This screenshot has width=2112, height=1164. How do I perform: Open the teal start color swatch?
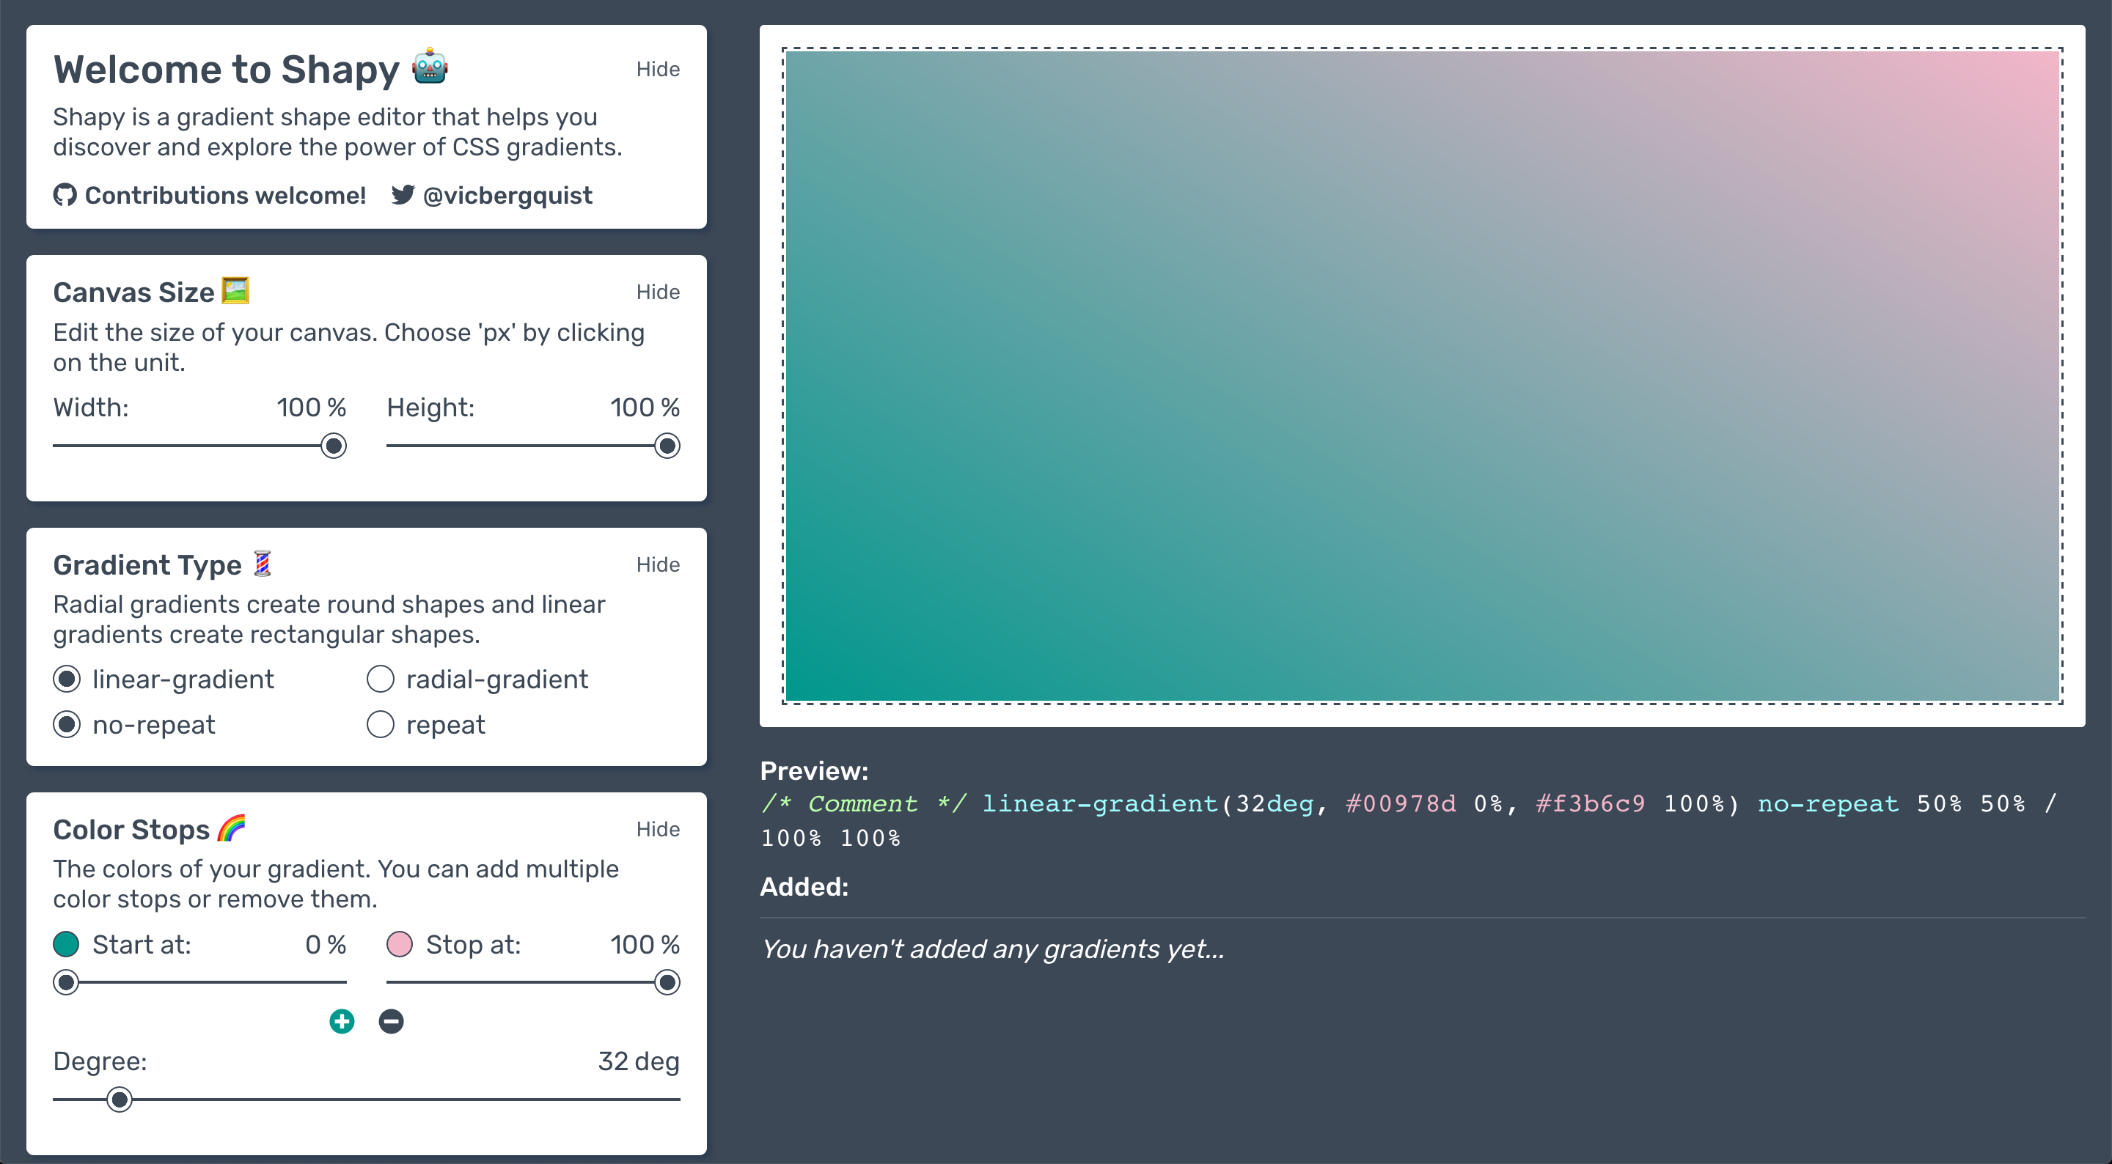coord(67,944)
